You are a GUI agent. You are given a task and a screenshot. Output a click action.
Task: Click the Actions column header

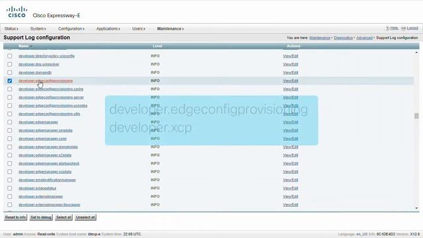coord(293,46)
